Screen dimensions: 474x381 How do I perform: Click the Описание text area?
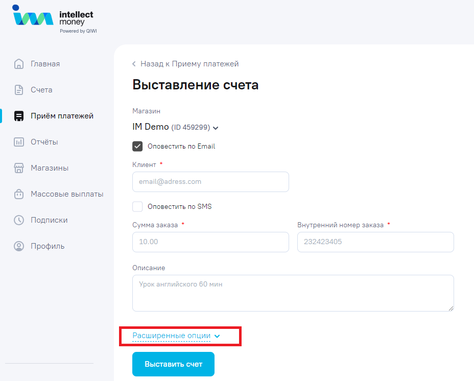(293, 293)
